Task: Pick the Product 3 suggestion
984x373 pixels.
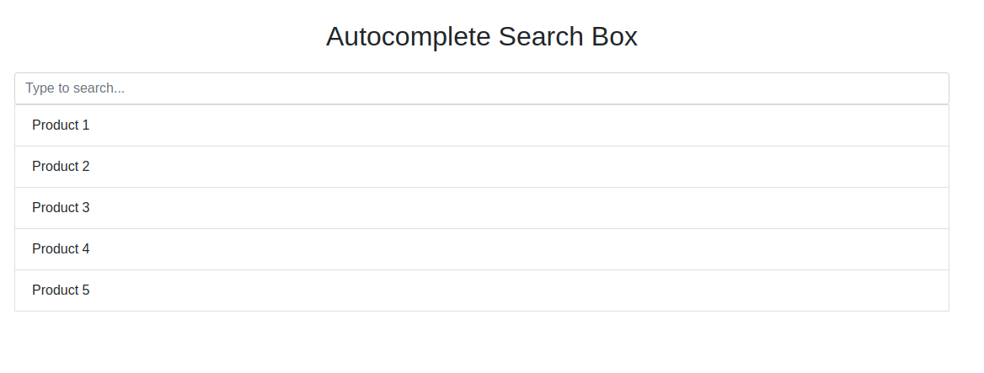Action: point(481,208)
